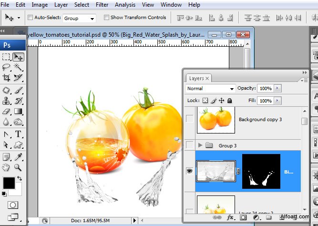Enable the Auto-Select checkbox

click(31, 18)
